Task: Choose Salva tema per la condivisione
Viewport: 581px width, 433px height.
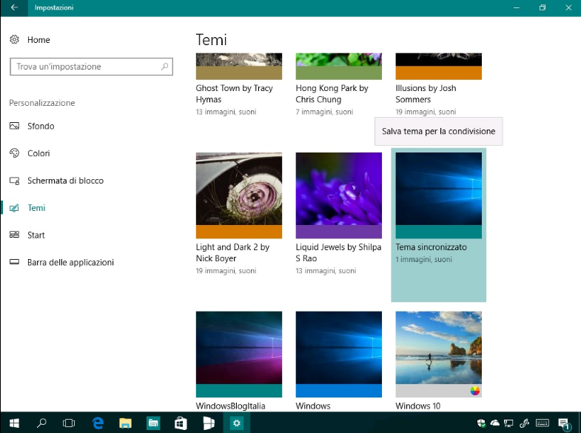Action: pos(438,131)
